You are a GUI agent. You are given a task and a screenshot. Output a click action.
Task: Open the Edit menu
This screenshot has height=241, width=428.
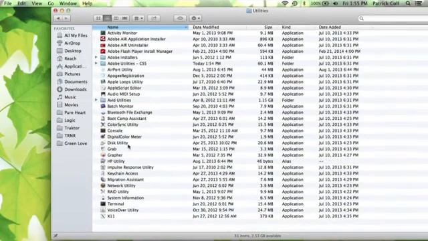coord(21,3)
